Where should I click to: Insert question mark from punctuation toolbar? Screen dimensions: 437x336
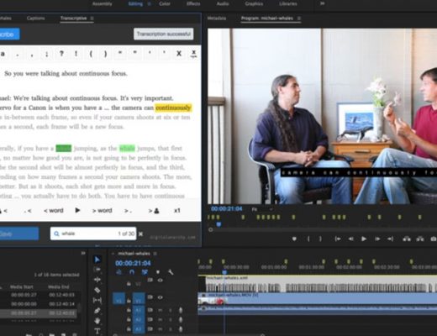(x=61, y=53)
